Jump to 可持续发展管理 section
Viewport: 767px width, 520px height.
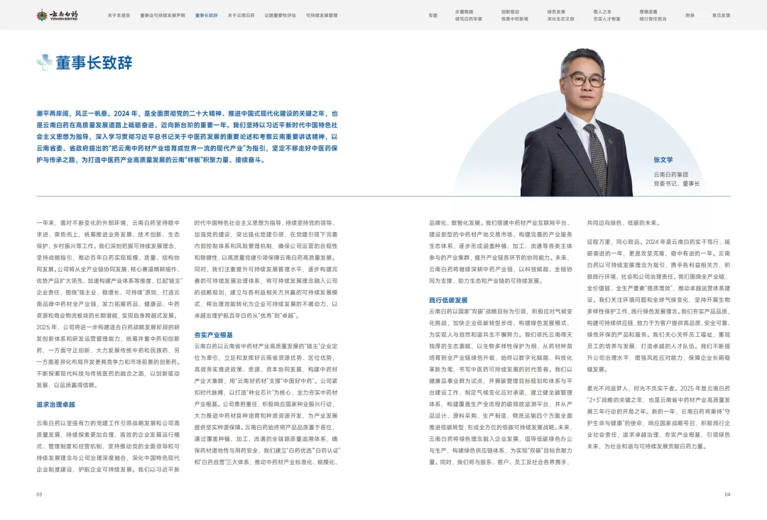(322, 16)
